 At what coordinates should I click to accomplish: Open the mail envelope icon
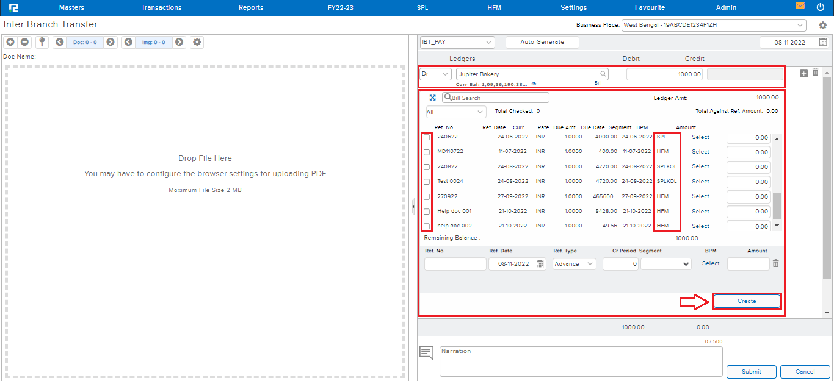tap(800, 6)
